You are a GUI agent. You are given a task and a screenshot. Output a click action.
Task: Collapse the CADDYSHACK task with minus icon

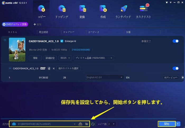pyautogui.click(x=5, y=40)
